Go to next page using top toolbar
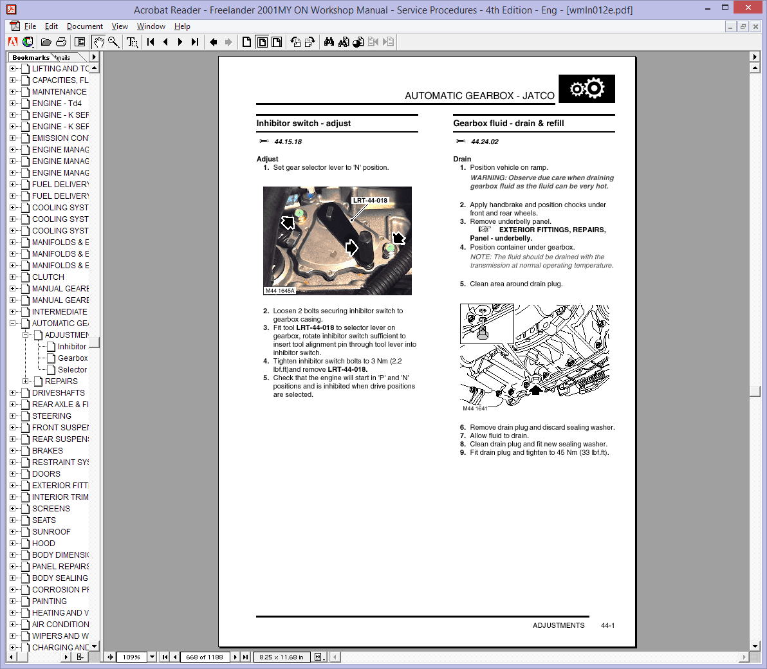 180,42
